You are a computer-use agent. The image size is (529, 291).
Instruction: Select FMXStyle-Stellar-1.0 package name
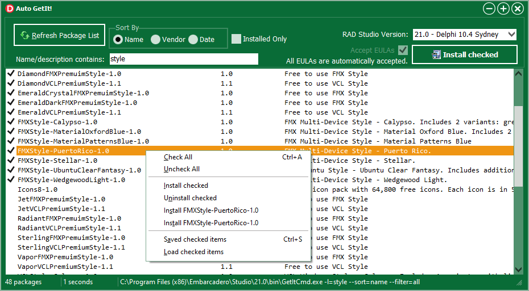point(57,161)
